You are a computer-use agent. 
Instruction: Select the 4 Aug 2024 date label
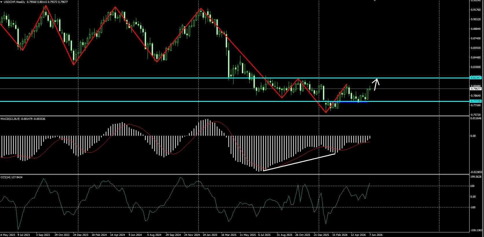pos(154,235)
